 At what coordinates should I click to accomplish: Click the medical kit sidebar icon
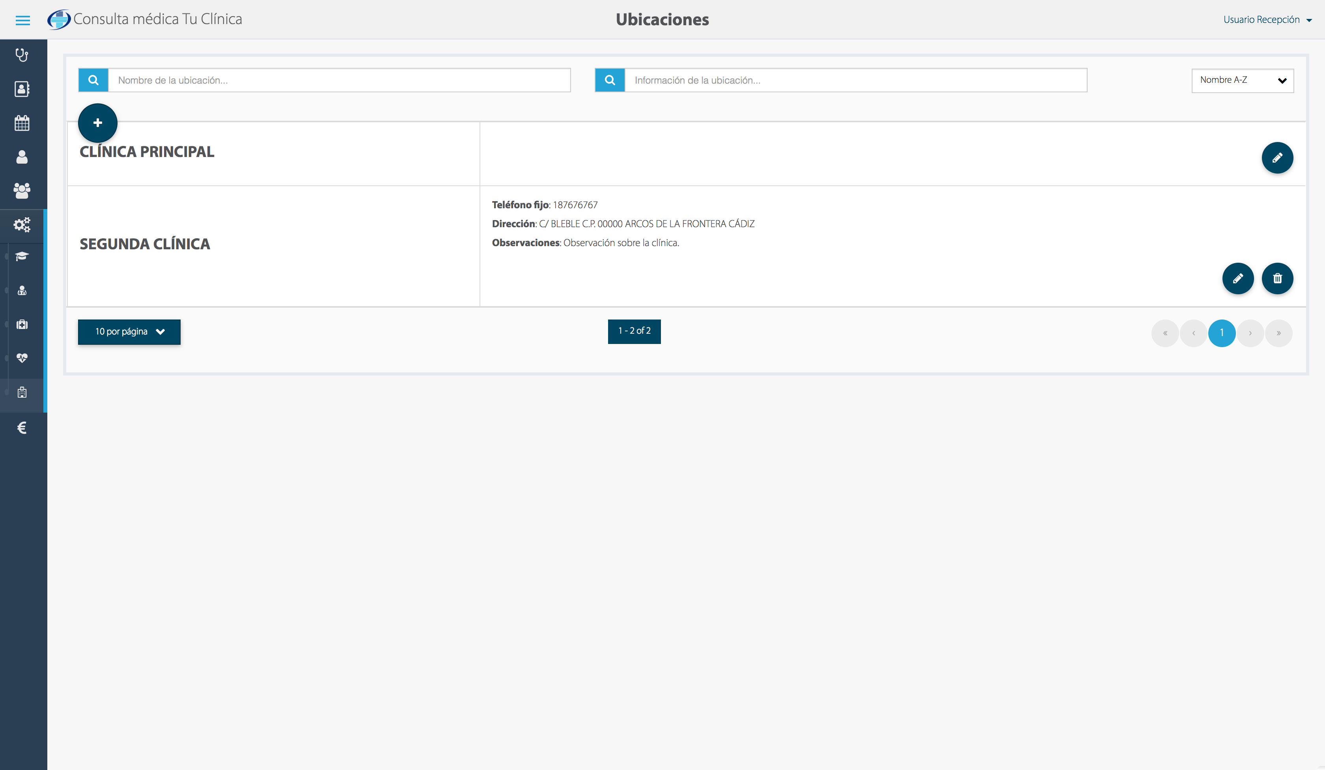point(22,325)
